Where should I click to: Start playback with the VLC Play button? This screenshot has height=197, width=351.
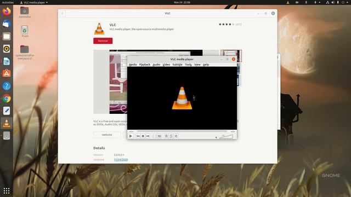(131, 136)
